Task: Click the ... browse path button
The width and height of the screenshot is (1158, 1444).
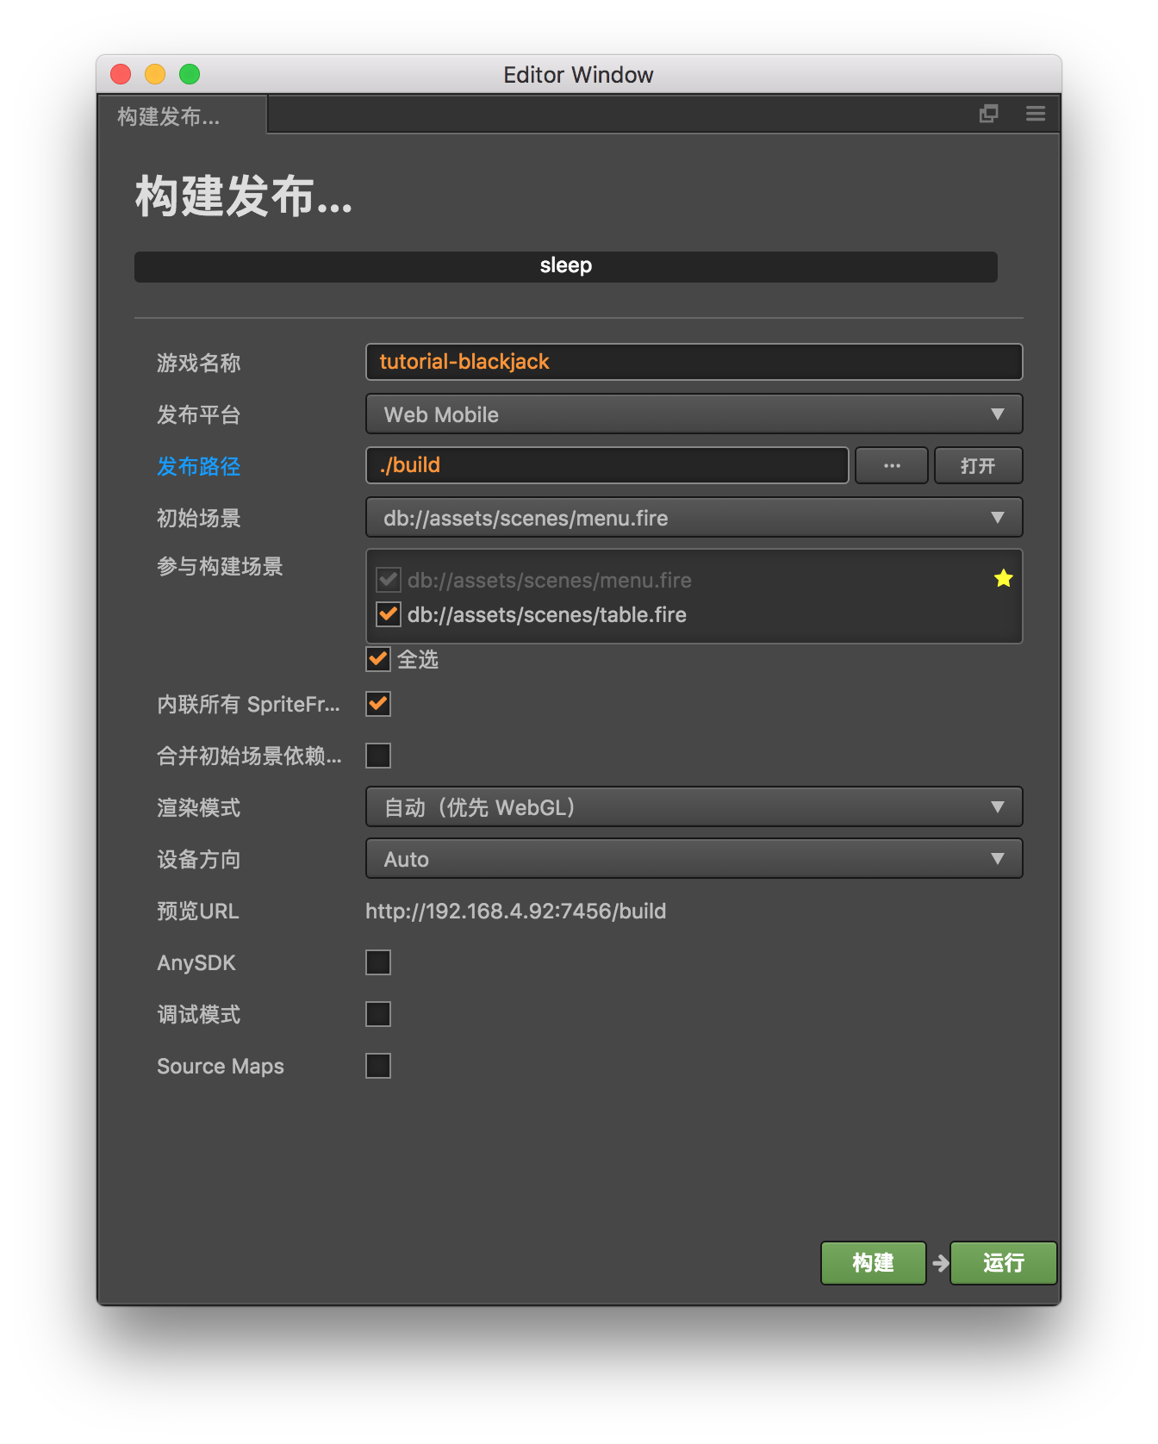Action: tap(892, 465)
